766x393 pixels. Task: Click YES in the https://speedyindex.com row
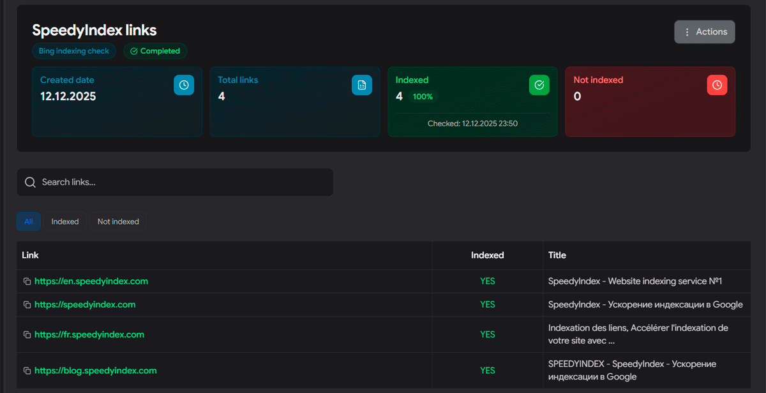[488, 305]
